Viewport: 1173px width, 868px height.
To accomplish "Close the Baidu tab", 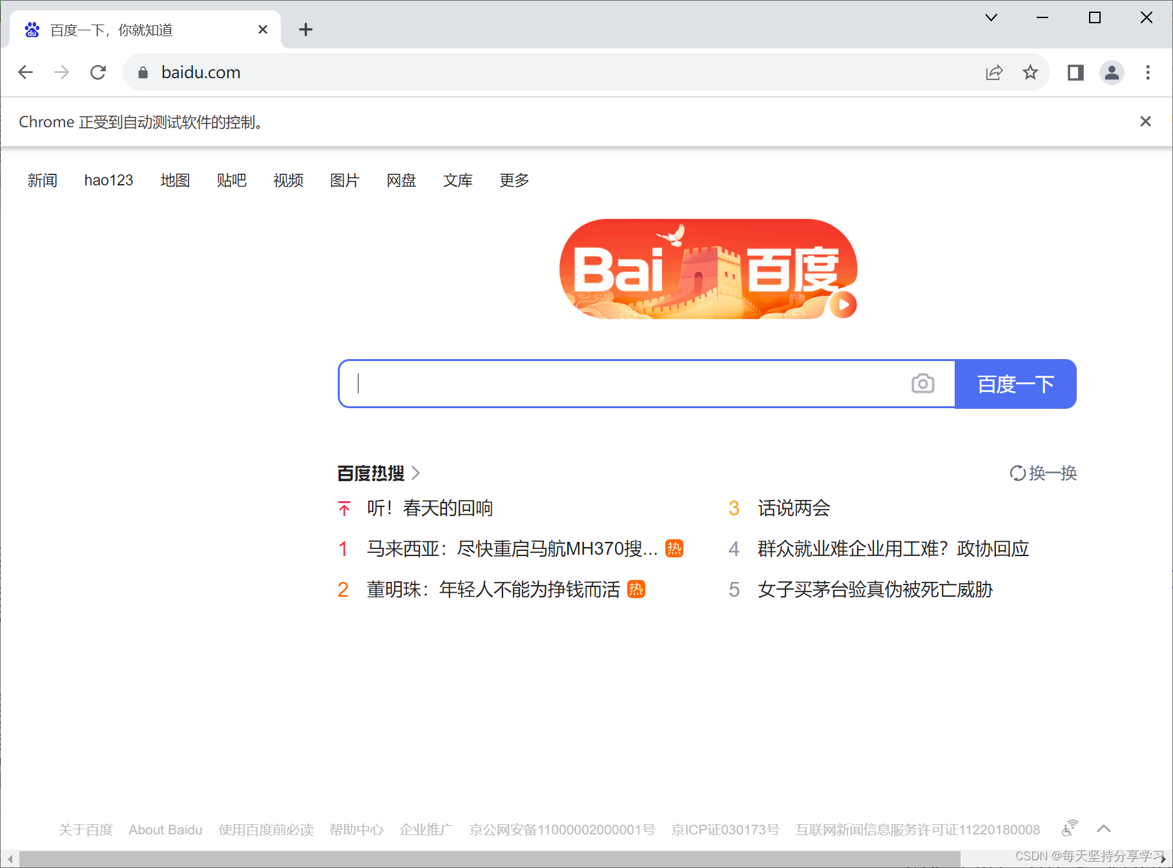I will point(263,30).
